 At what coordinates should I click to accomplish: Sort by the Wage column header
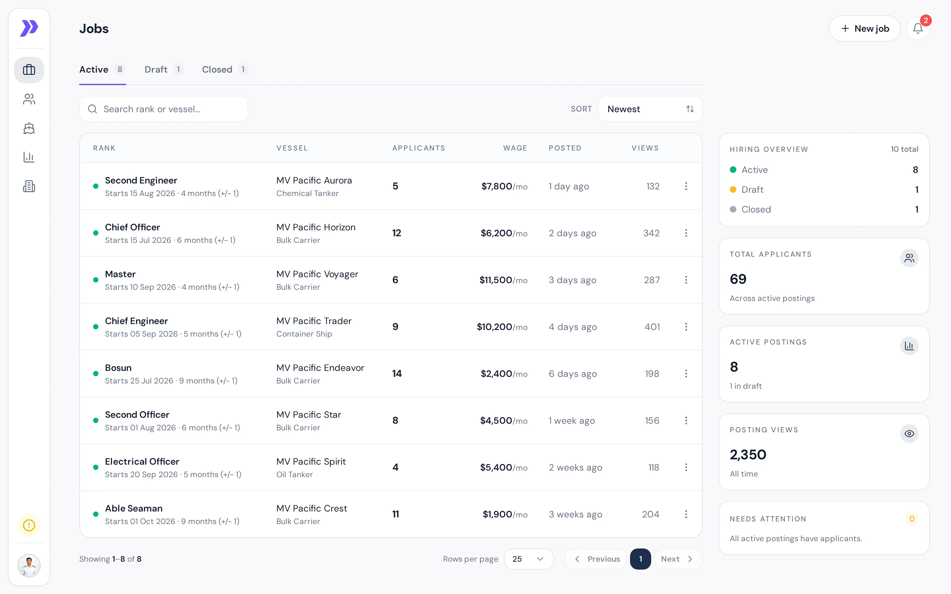(515, 148)
